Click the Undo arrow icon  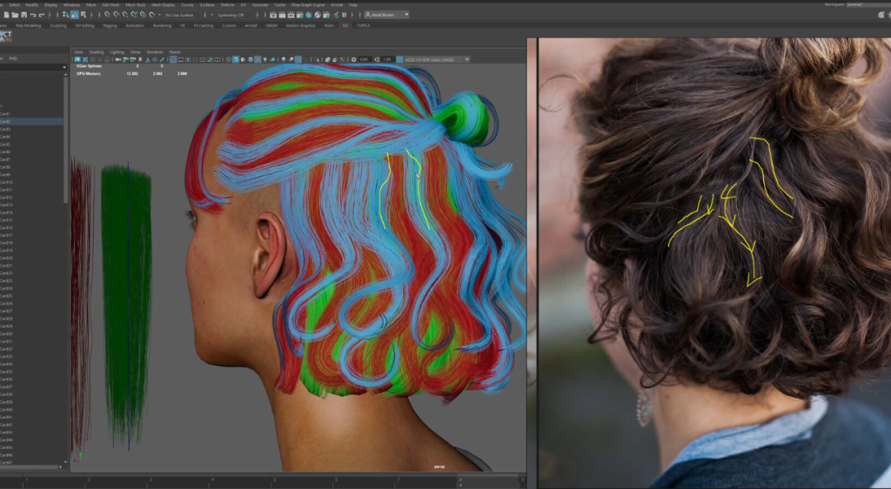tap(31, 15)
